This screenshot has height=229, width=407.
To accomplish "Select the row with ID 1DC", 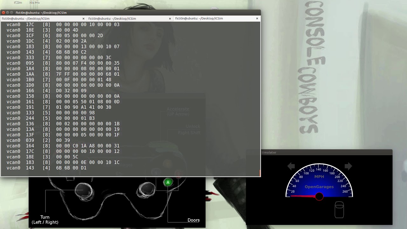I will pos(46,41).
